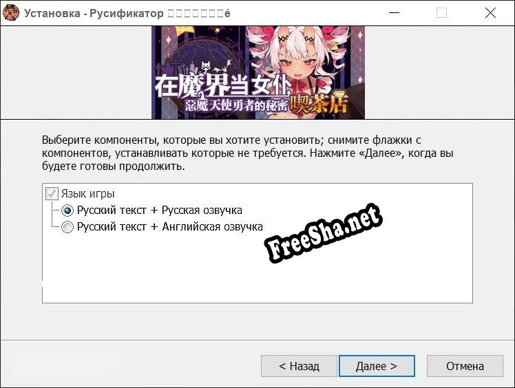Click the Язык игры tree label

87,194
